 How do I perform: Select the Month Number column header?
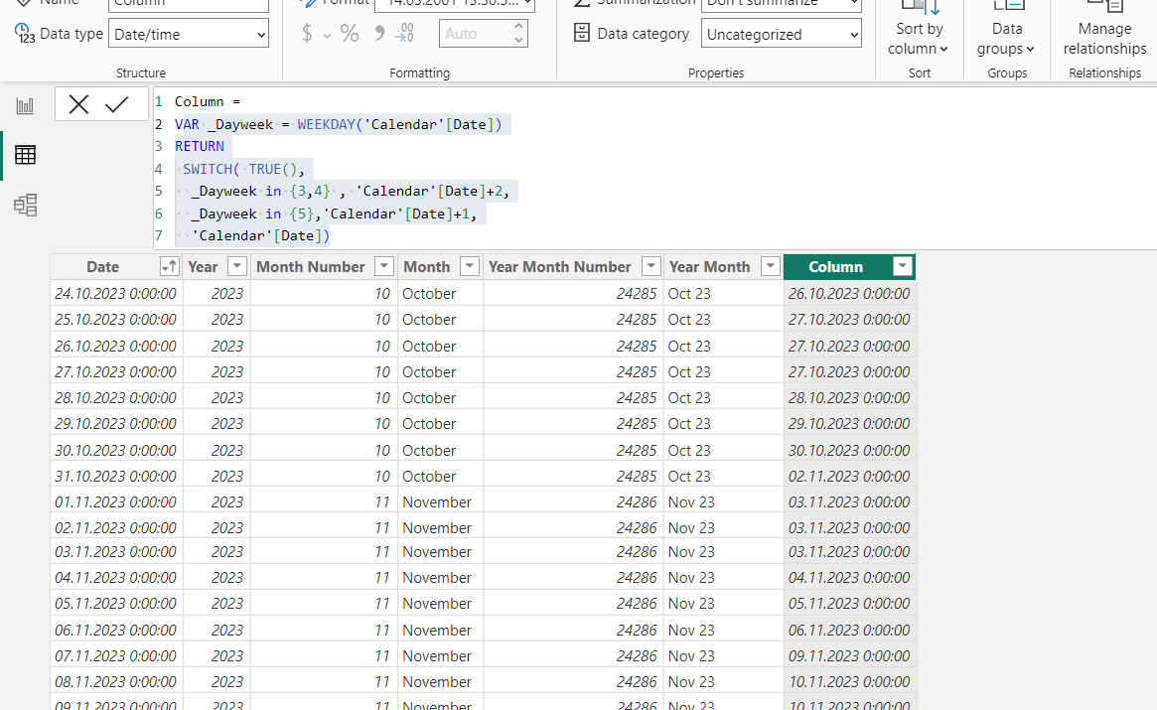click(311, 267)
